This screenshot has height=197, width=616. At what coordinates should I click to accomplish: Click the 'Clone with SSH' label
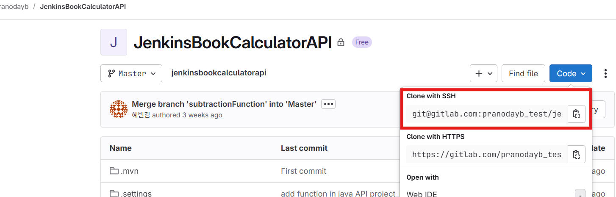(x=431, y=96)
